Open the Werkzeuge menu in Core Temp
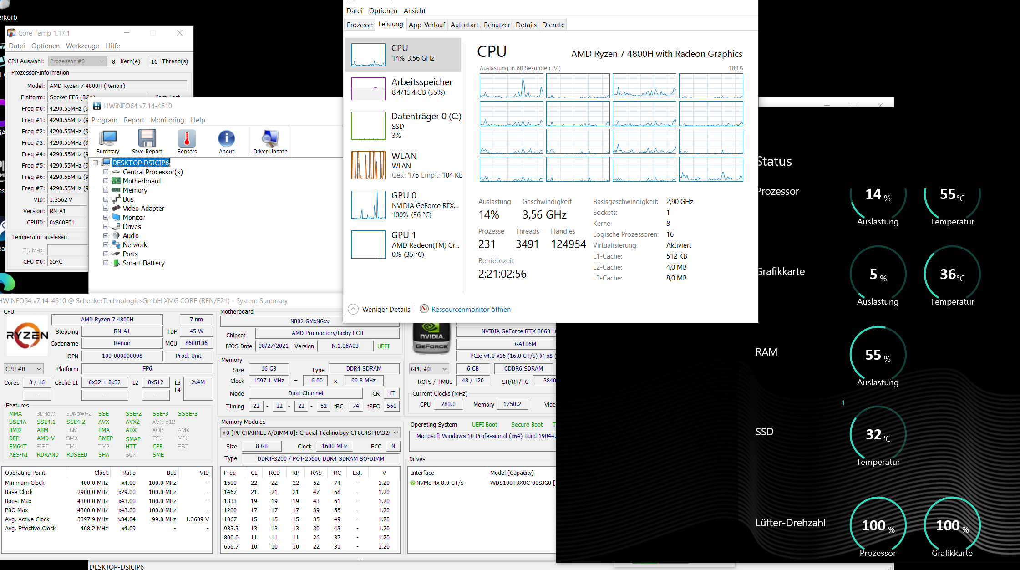This screenshot has width=1020, height=570. click(x=82, y=46)
